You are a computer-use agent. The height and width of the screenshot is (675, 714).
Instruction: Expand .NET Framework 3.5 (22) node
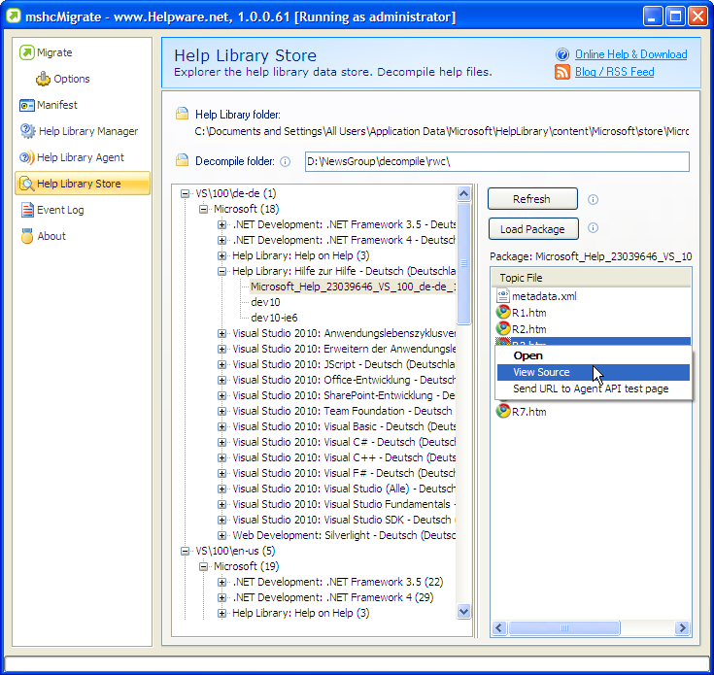(221, 582)
